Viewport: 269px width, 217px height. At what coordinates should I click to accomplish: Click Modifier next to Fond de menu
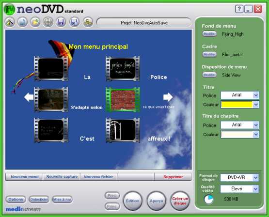tap(209, 34)
